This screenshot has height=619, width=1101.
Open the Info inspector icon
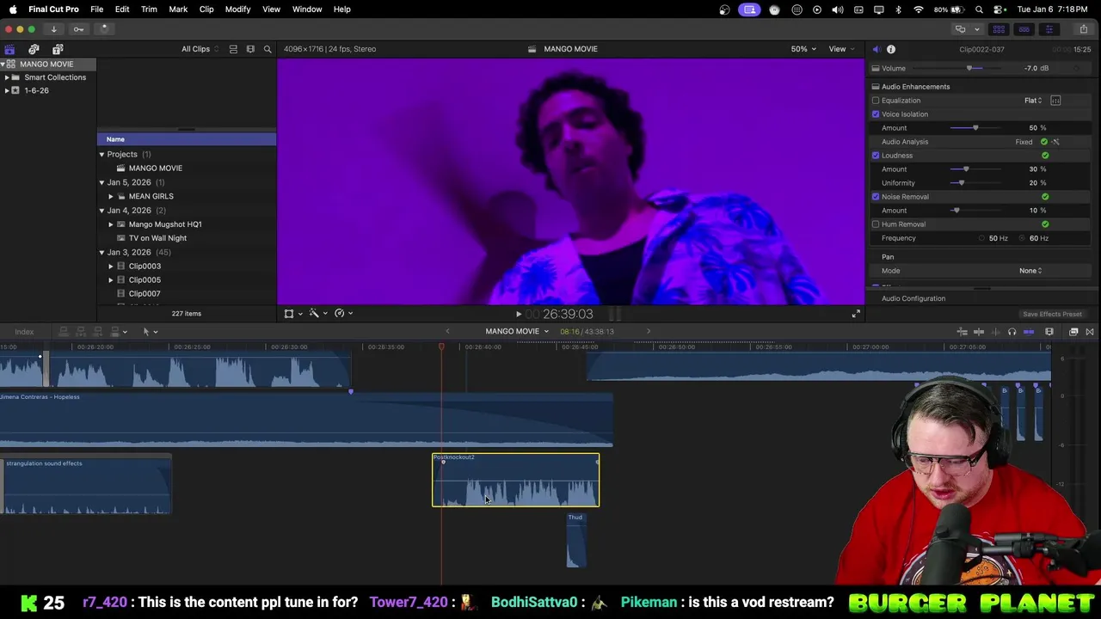891,49
